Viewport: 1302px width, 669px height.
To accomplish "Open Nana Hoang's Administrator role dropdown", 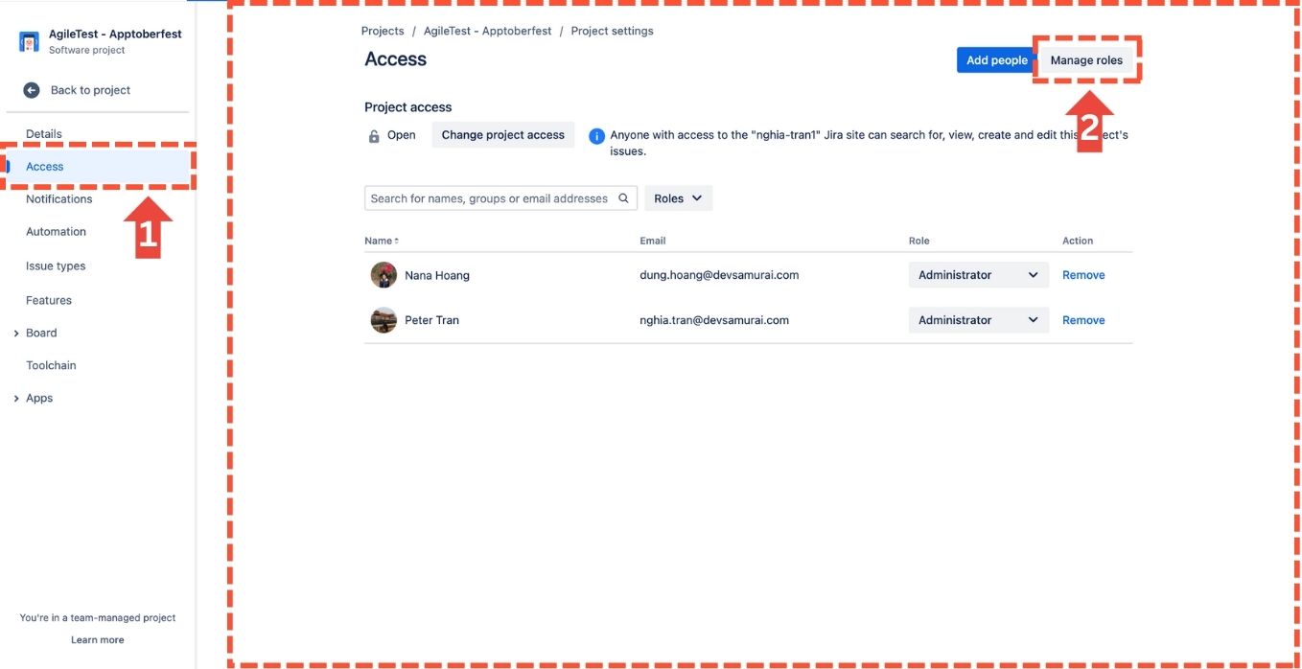I will pos(978,275).
